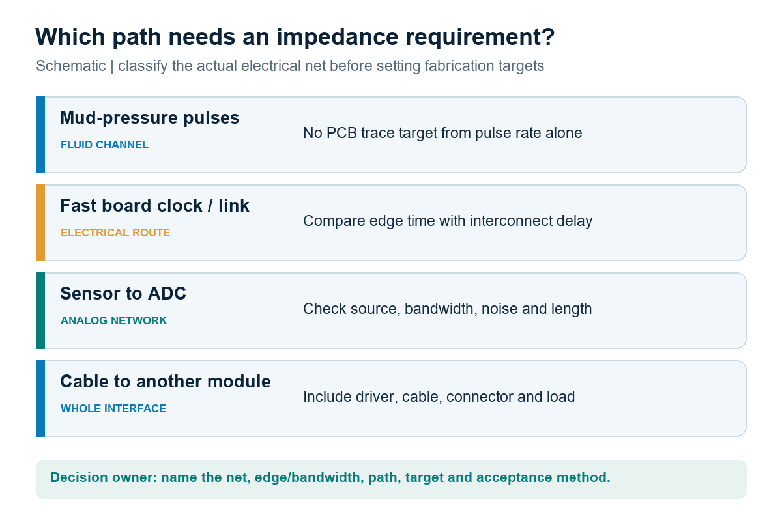Click the blue bar beside Cable to another module
782x521 pixels.
(40, 399)
